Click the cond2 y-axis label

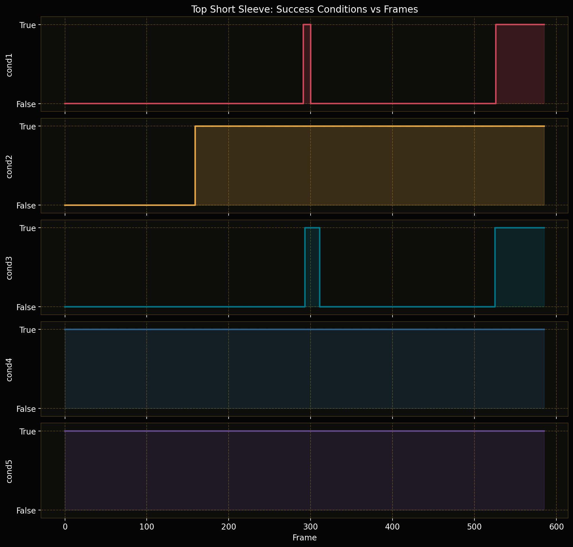(x=9, y=166)
